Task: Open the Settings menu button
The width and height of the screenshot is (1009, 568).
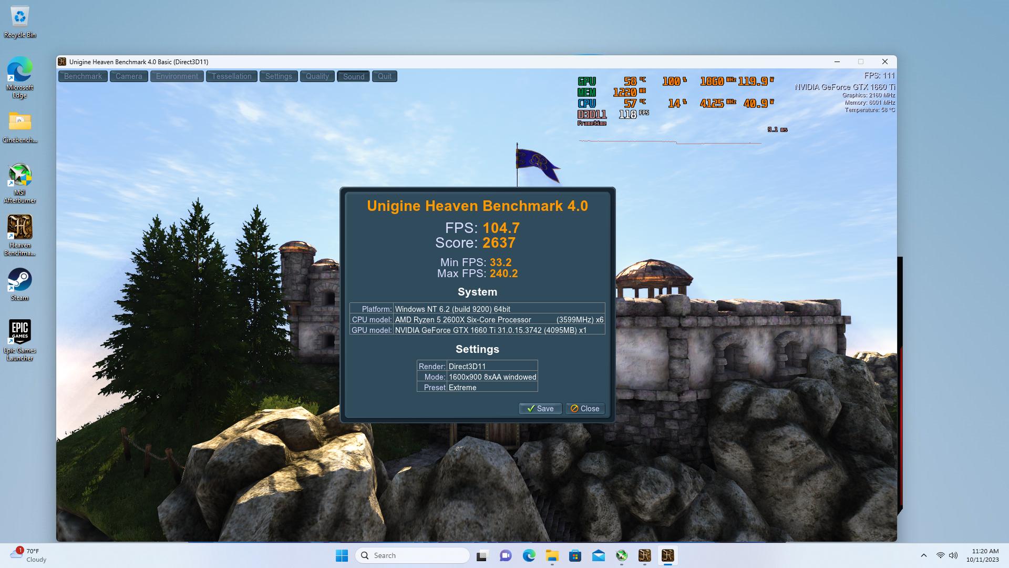Action: [279, 76]
